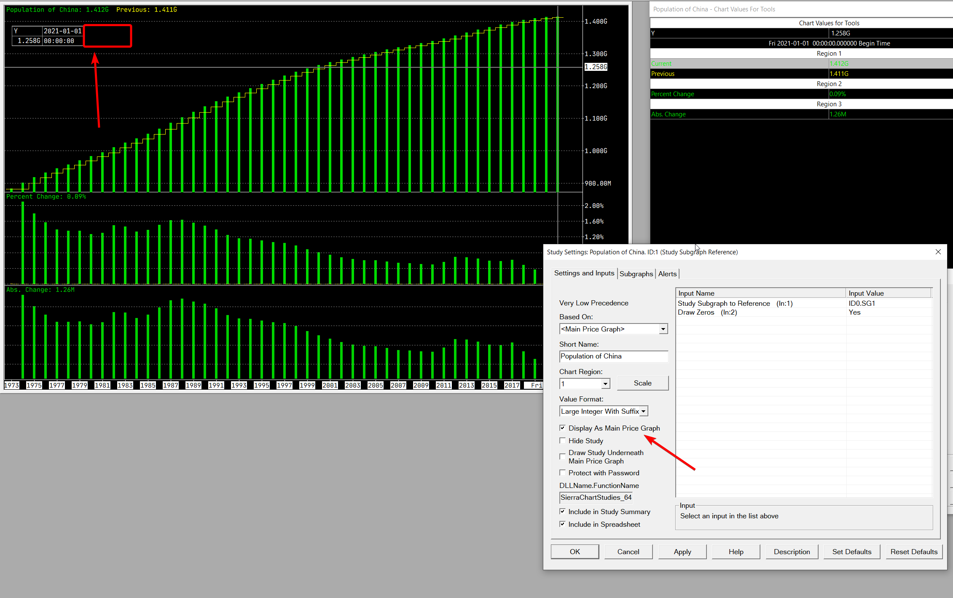The image size is (953, 598).
Task: Toggle Draw Study Underneath Main Price Graph
Action: [562, 457]
